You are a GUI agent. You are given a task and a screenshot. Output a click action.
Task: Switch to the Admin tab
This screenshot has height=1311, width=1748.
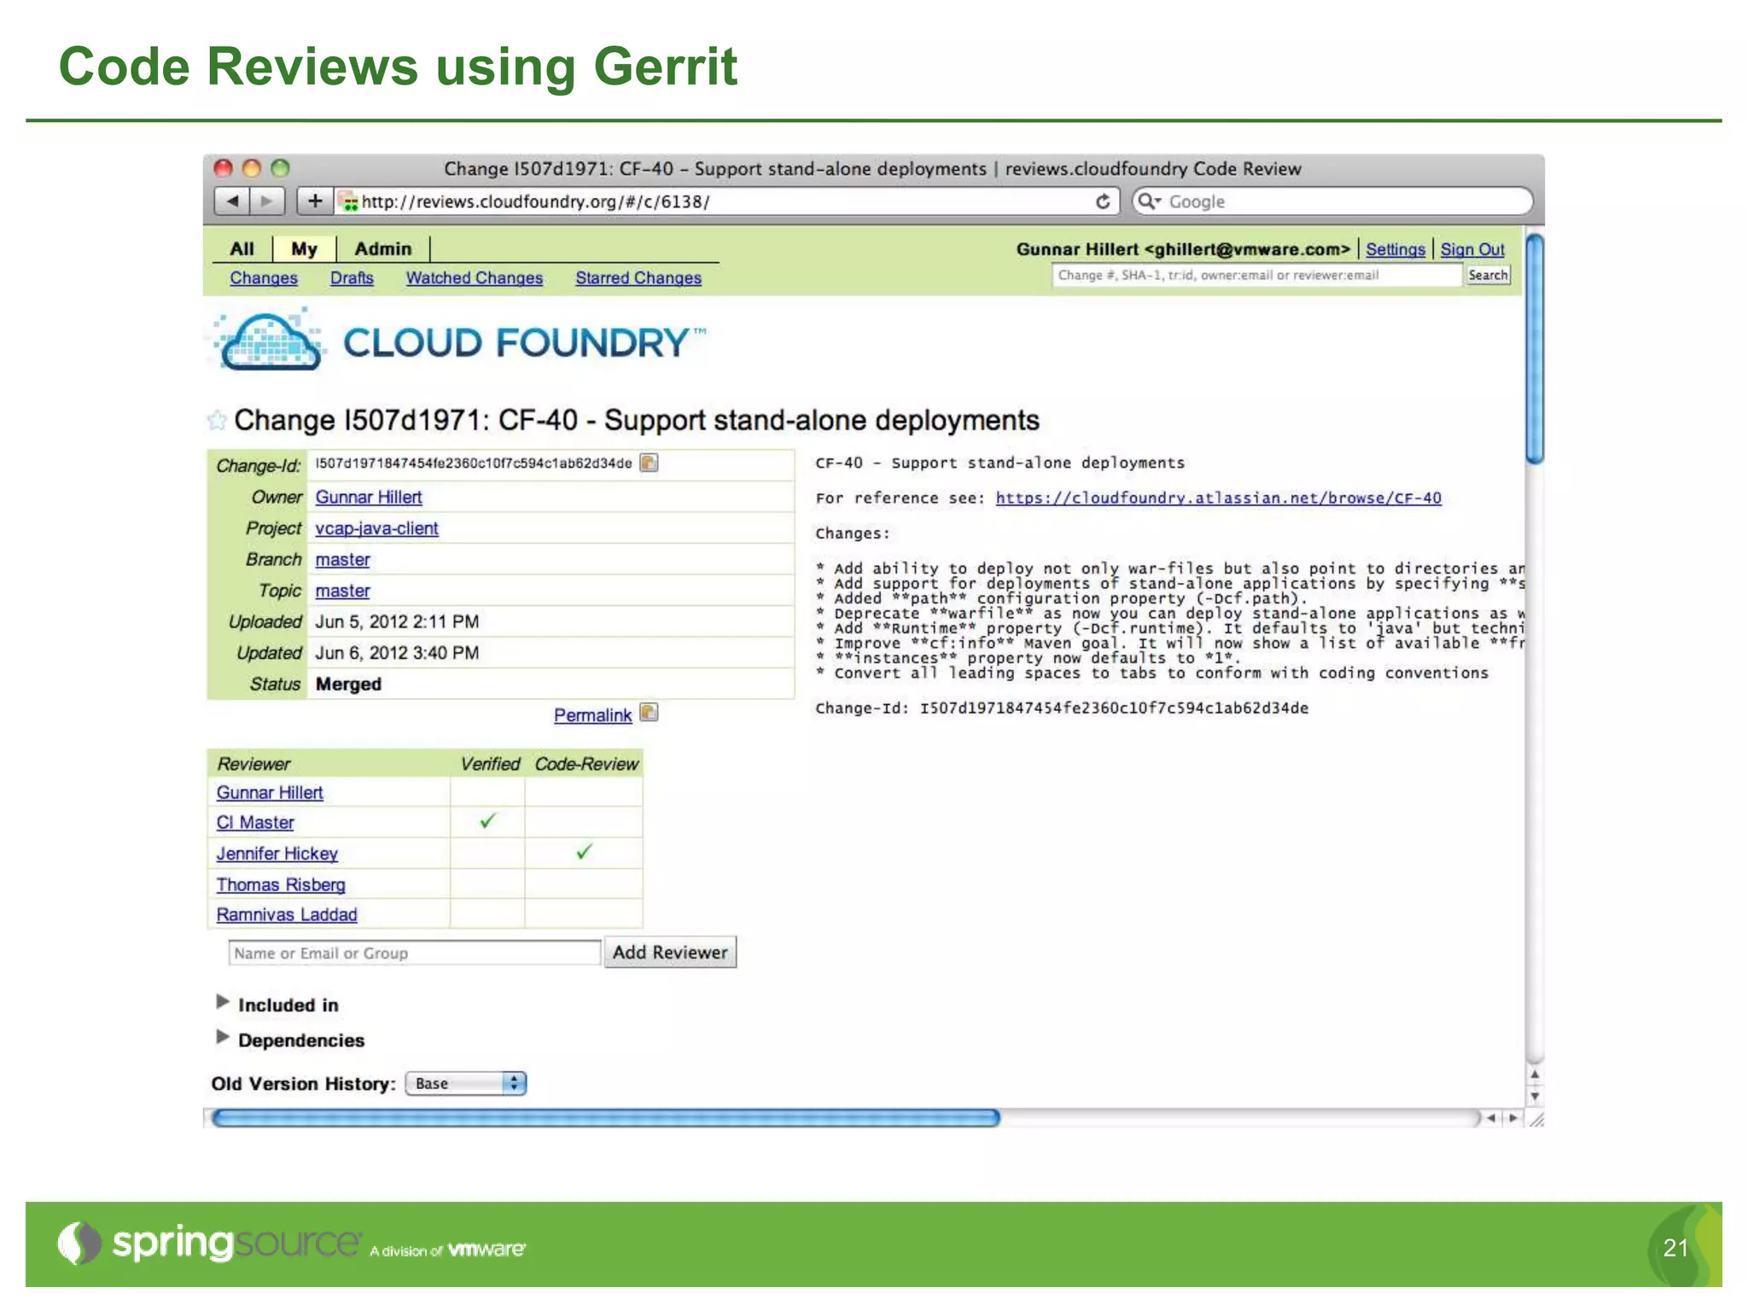(x=382, y=249)
